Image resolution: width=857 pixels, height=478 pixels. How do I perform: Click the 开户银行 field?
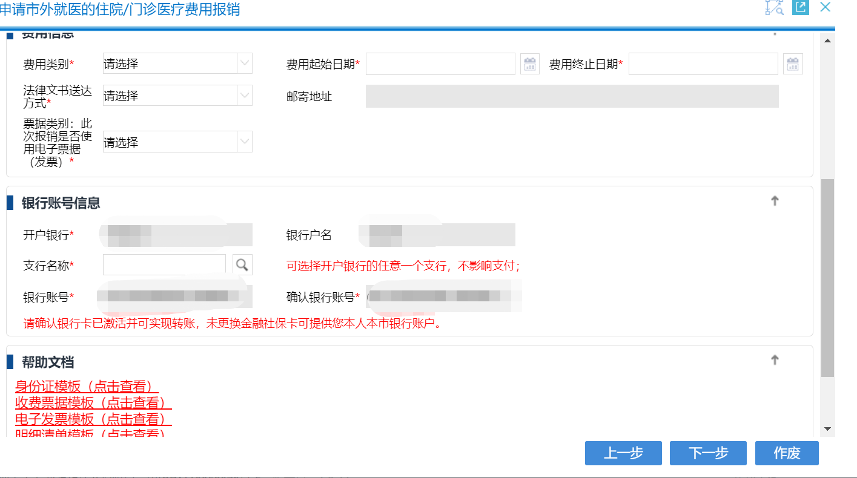tap(177, 235)
